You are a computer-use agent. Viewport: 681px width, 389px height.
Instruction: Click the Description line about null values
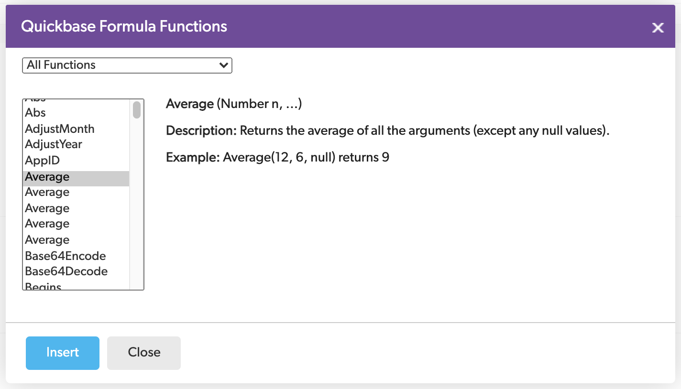388,131
